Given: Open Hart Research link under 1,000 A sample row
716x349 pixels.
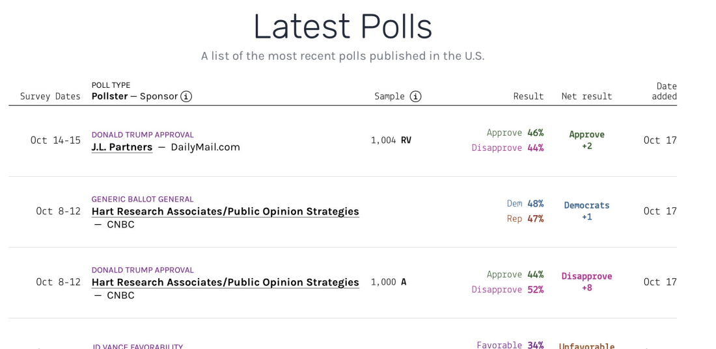Looking at the screenshot, I should tap(225, 282).
